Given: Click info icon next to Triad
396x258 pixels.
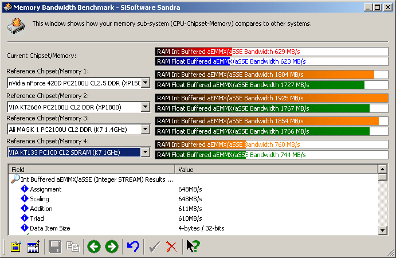Looking at the screenshot, I should coord(25,218).
